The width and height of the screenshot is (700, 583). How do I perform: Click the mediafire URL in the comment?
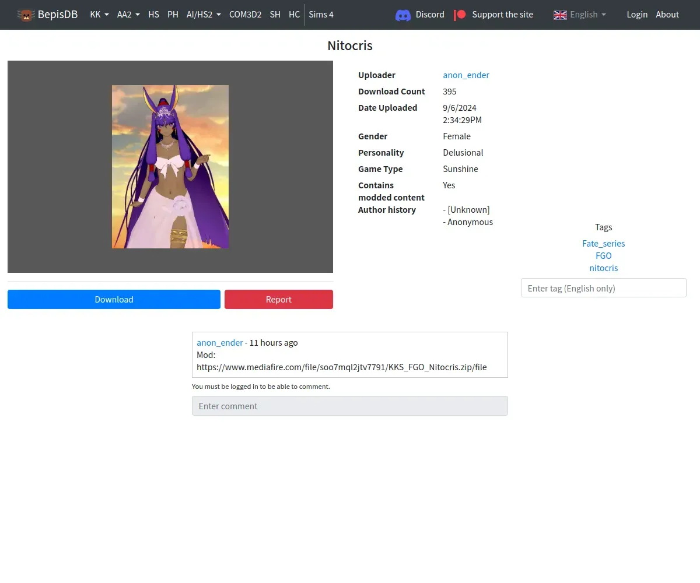point(342,367)
